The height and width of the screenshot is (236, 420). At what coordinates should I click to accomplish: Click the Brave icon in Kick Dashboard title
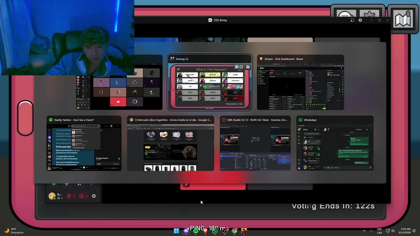(261, 59)
